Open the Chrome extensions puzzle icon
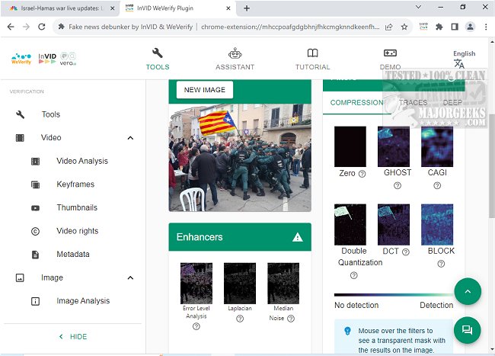This screenshot has height=356, width=495. pos(439,27)
